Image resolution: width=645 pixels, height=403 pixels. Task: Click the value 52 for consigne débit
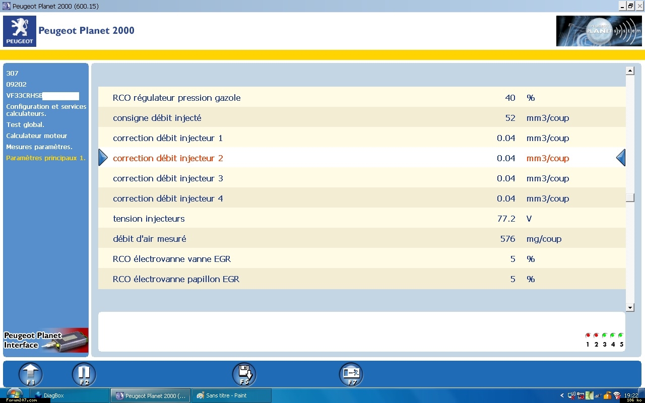pos(510,118)
